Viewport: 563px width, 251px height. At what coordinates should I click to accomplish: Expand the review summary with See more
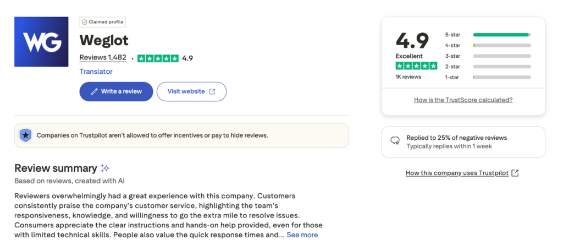(x=302, y=235)
